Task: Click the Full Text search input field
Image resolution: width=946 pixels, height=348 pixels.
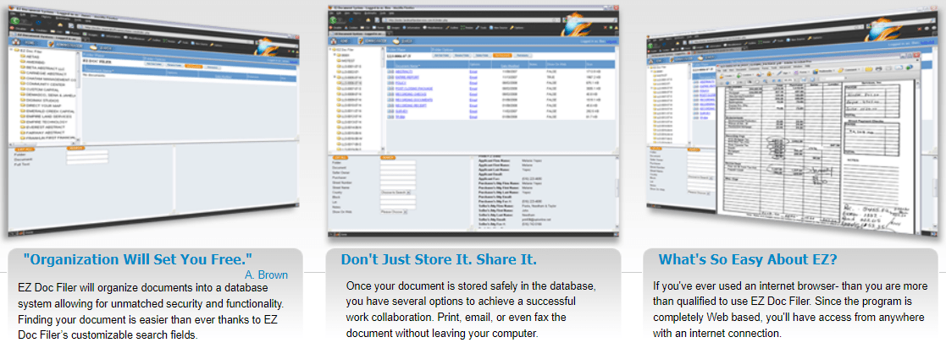Action: click(86, 160)
